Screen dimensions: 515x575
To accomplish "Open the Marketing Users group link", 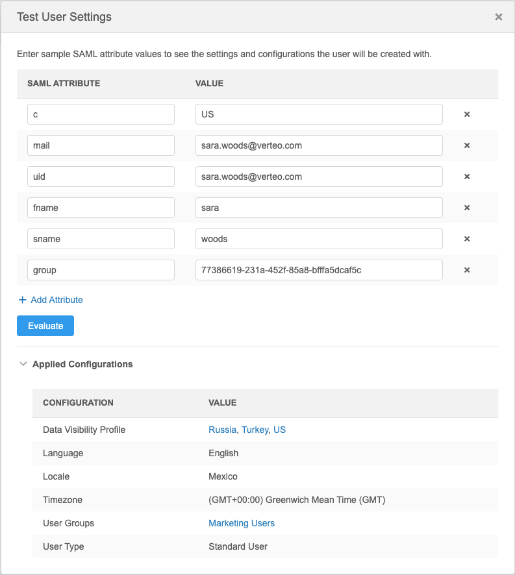I will click(242, 523).
